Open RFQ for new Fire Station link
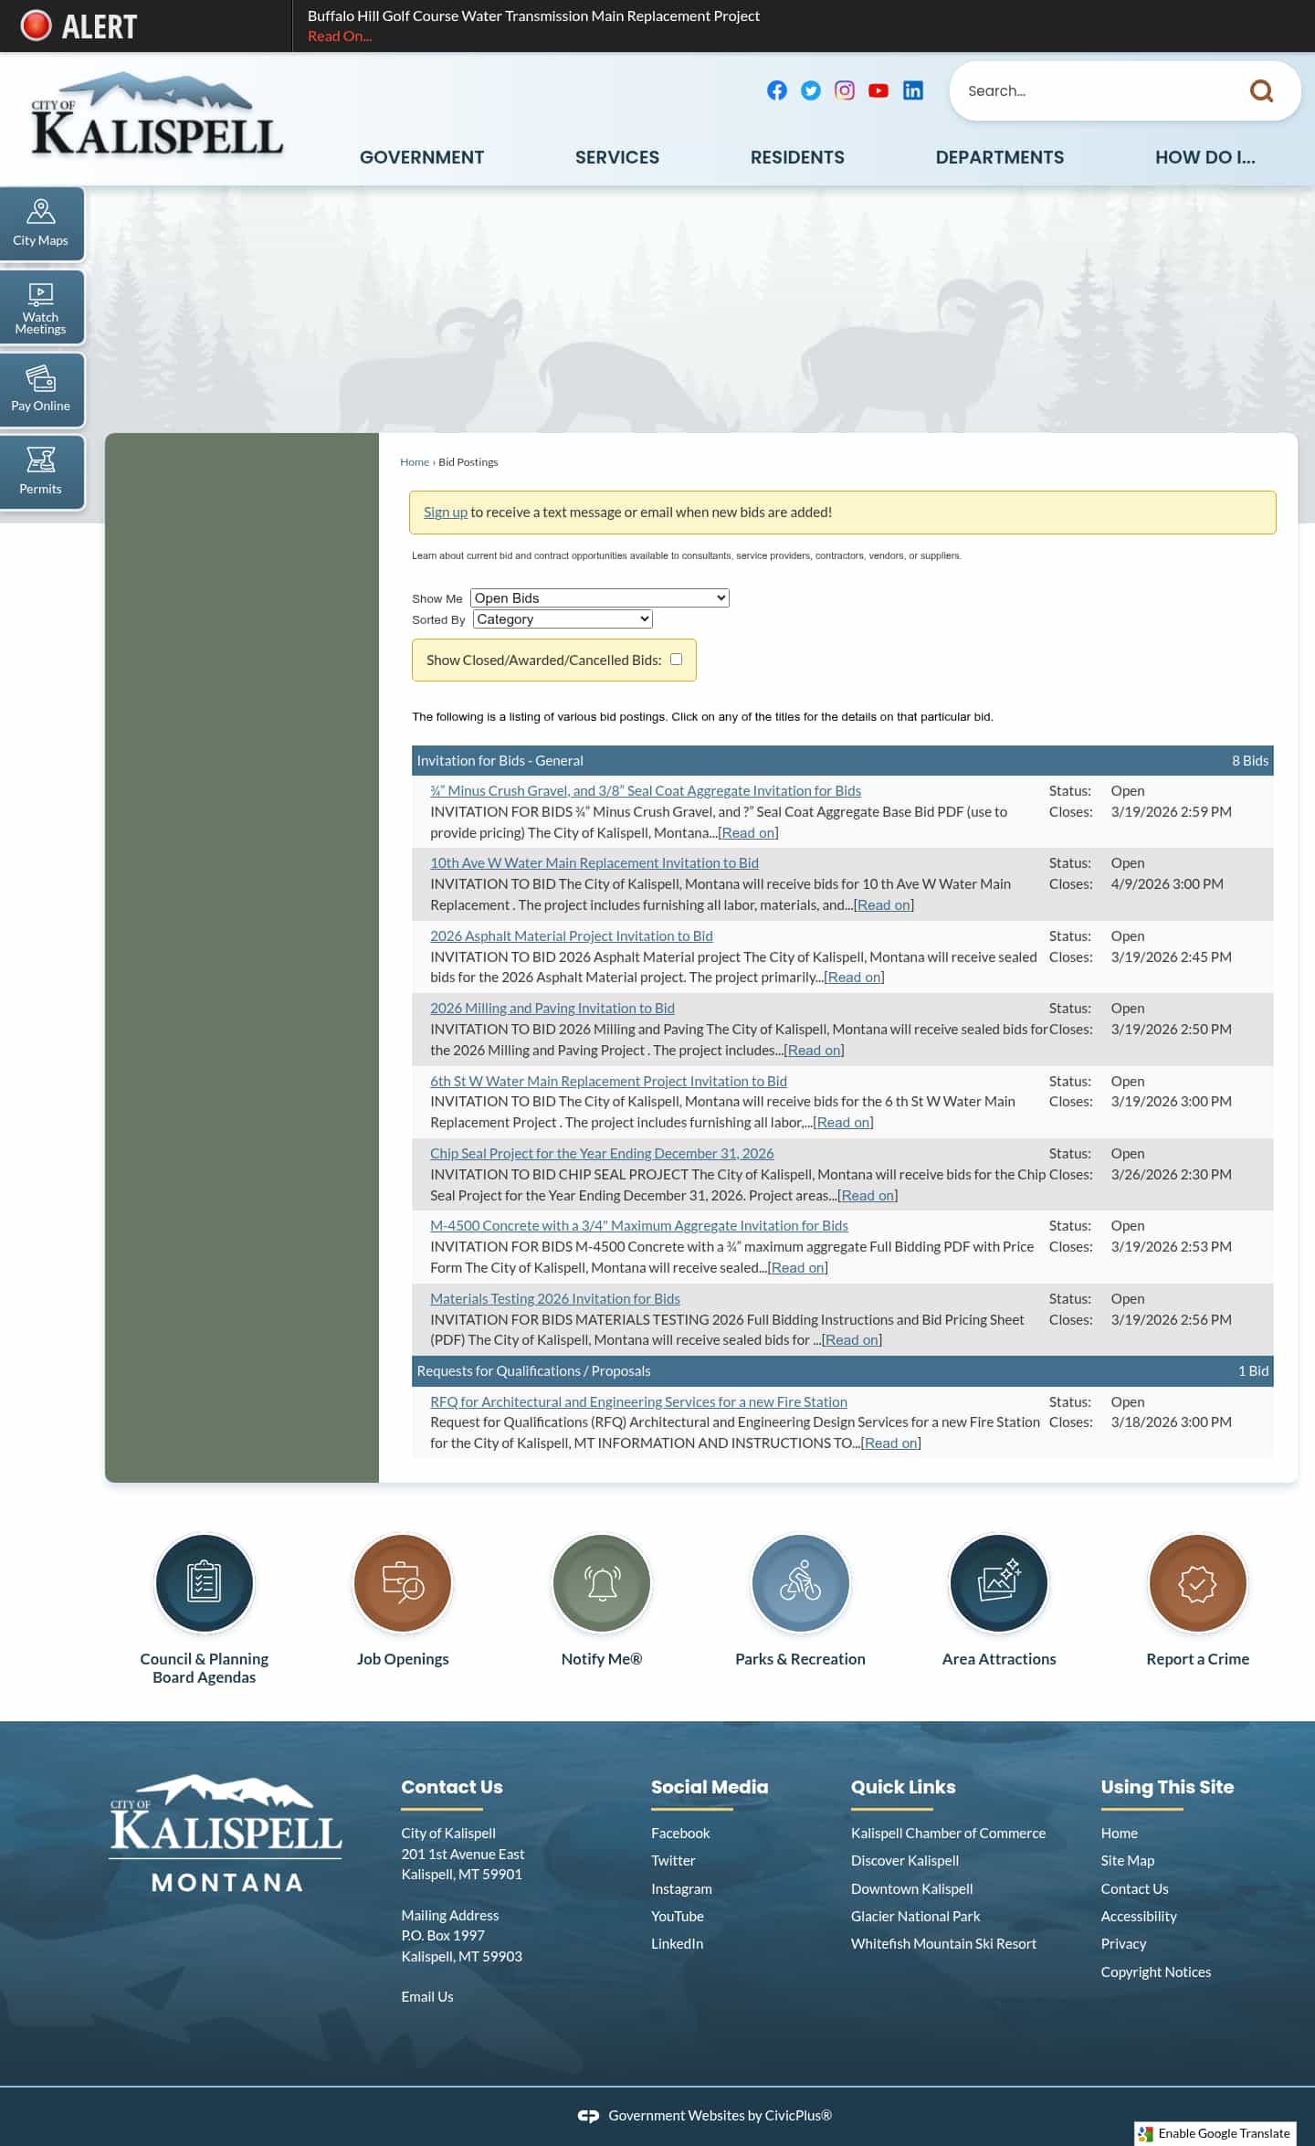Image resolution: width=1315 pixels, height=2146 pixels. tap(638, 1402)
